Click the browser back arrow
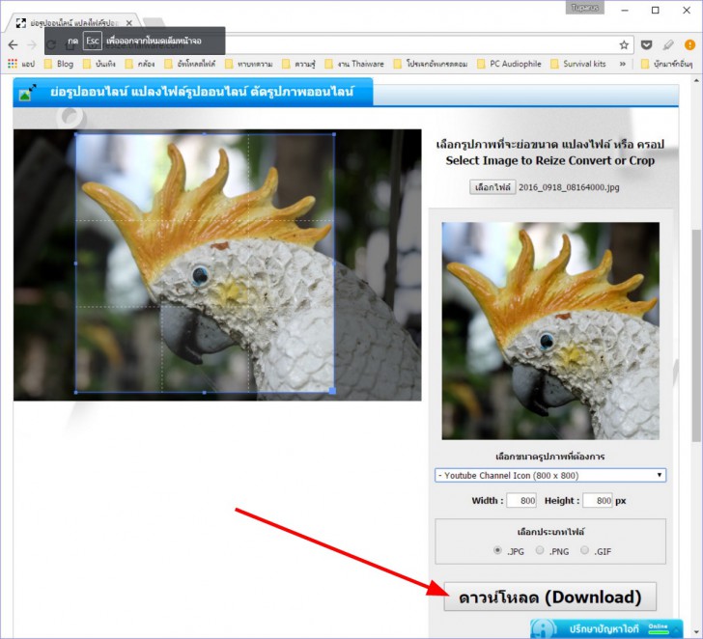The image size is (703, 639). tap(13, 44)
